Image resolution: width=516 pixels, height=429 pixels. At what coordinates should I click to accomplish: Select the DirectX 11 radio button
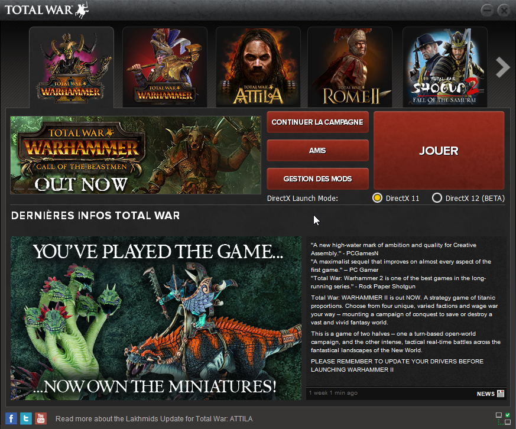coord(377,198)
